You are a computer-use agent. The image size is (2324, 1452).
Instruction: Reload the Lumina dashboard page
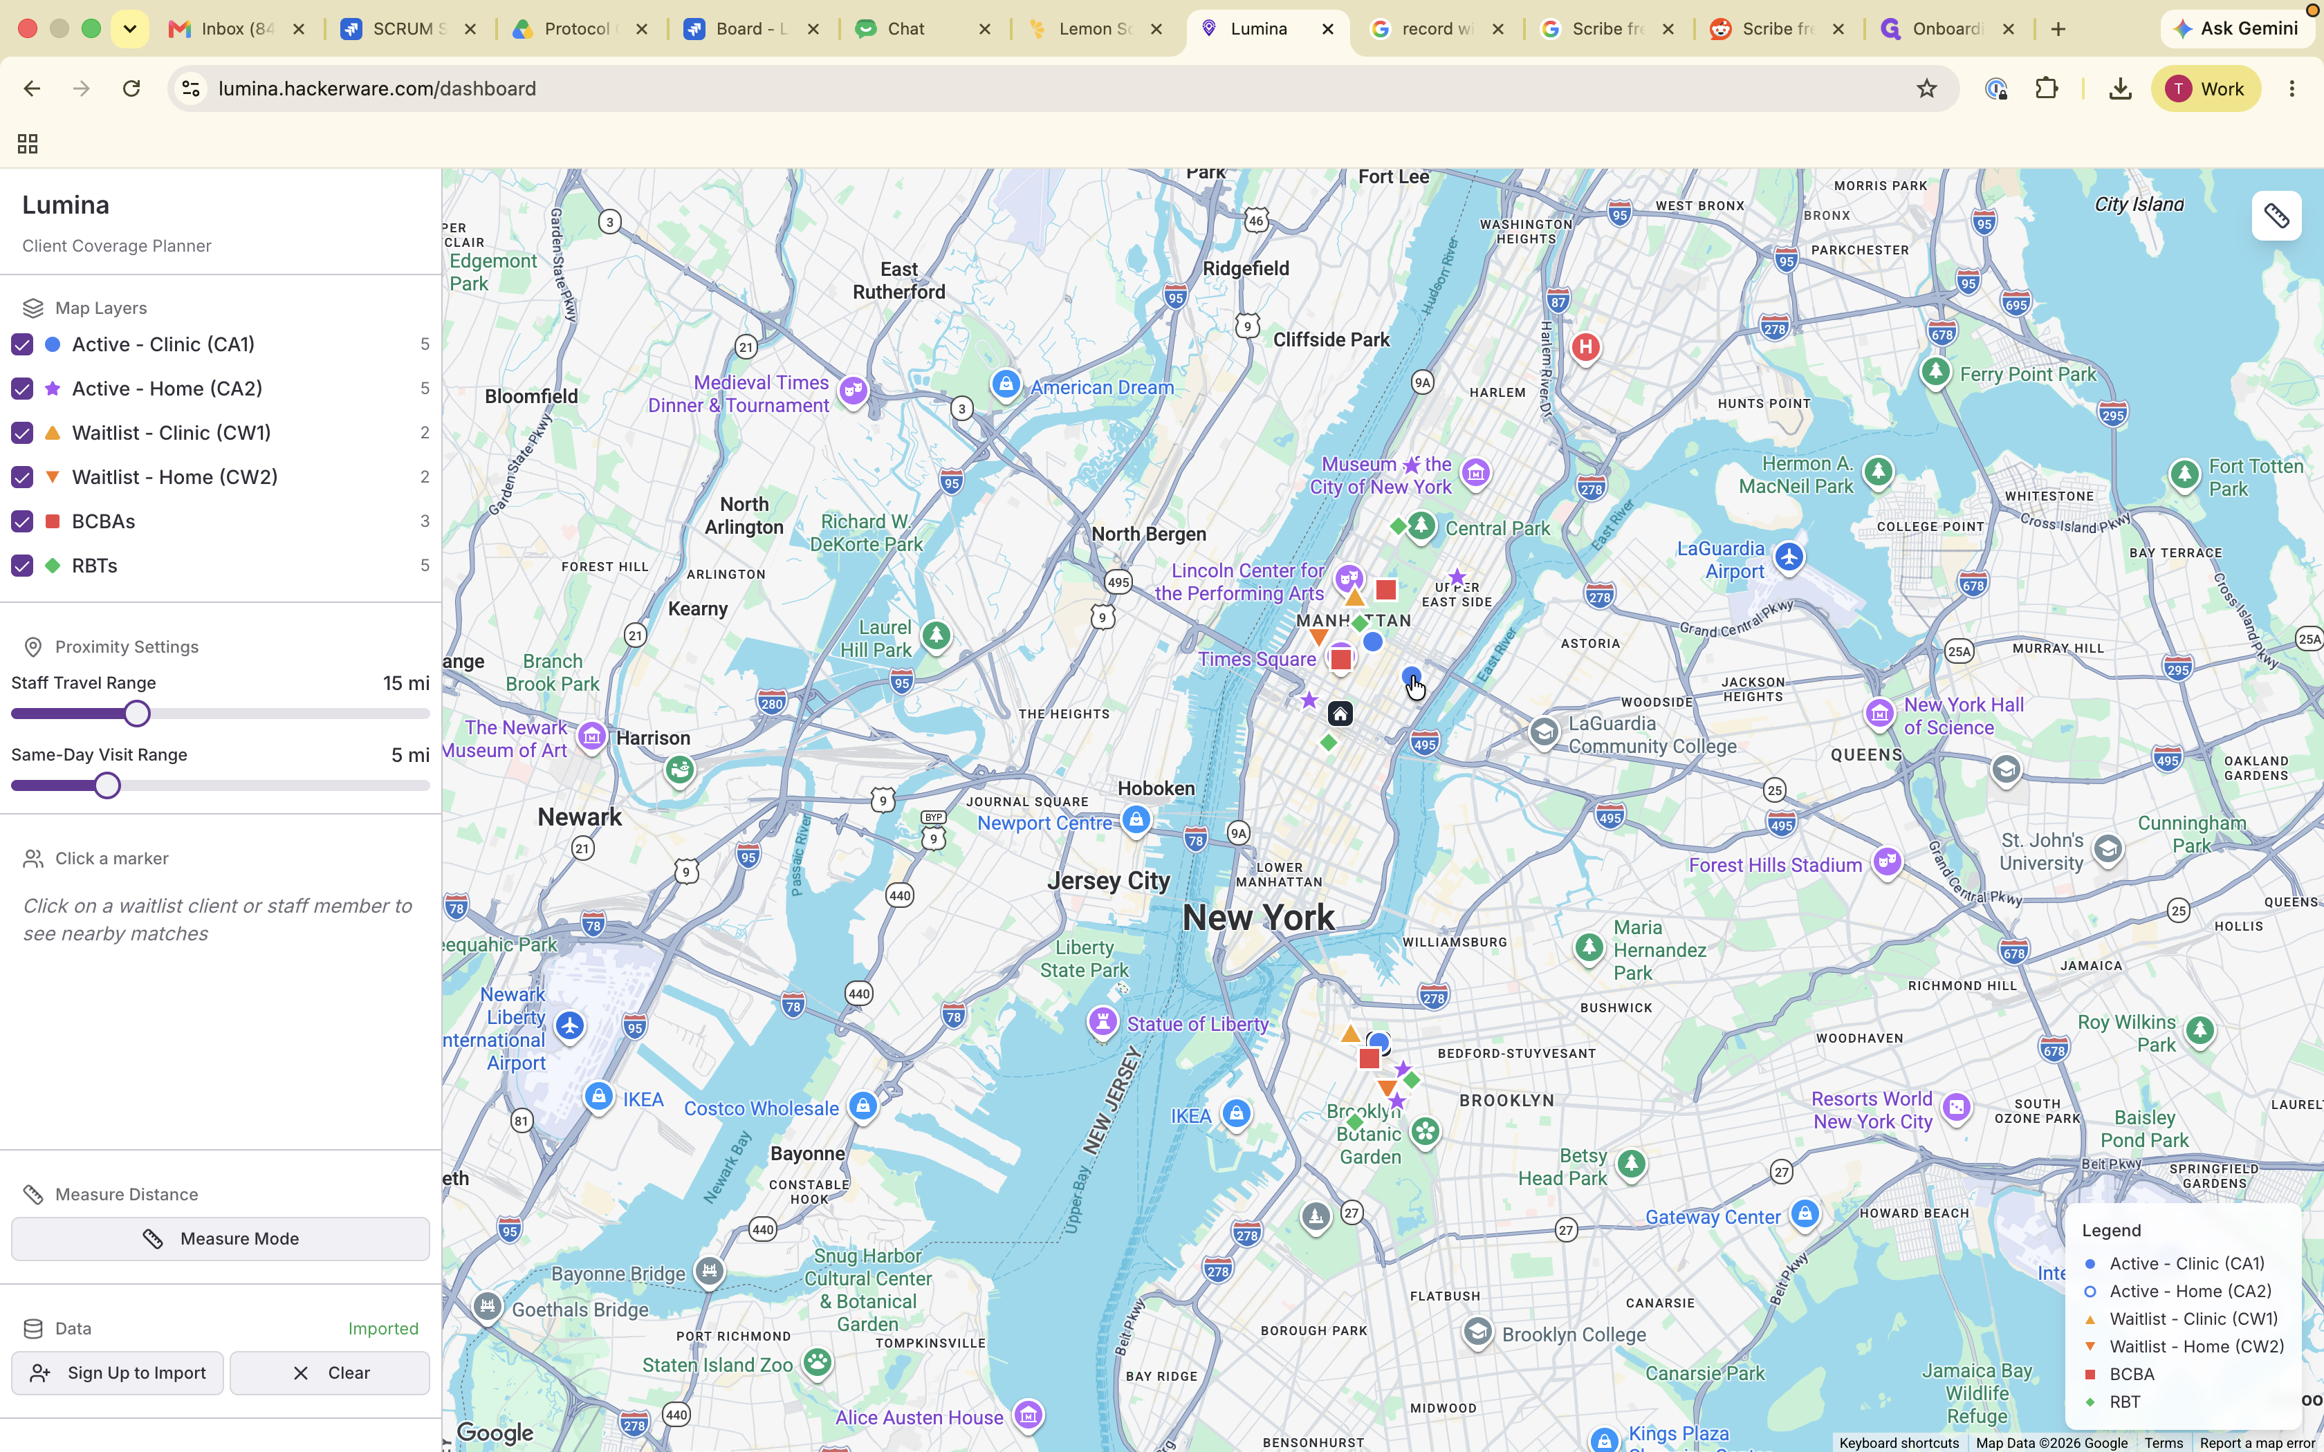pos(131,89)
